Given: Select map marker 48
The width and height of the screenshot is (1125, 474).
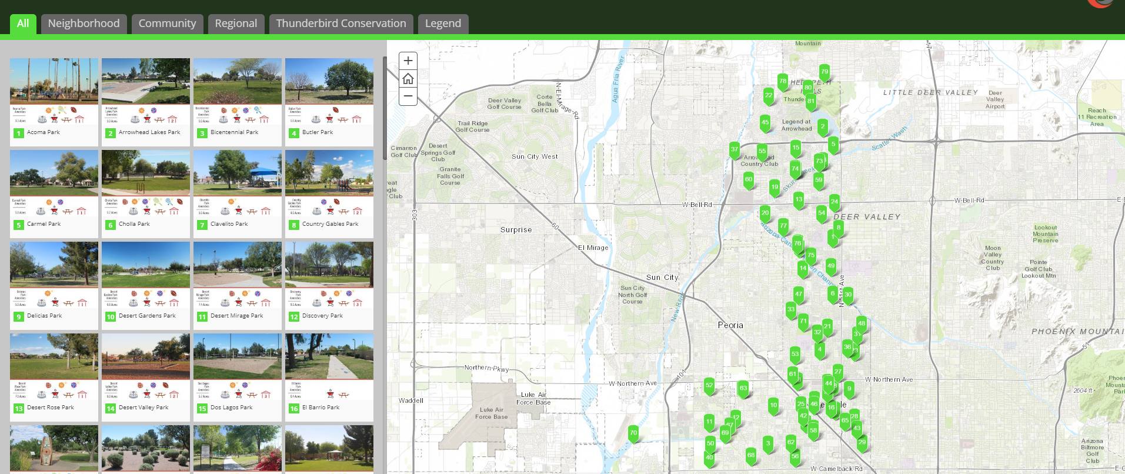Looking at the screenshot, I should (x=862, y=324).
